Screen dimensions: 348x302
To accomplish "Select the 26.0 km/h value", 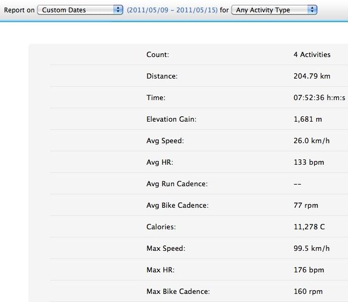I will (311, 141).
